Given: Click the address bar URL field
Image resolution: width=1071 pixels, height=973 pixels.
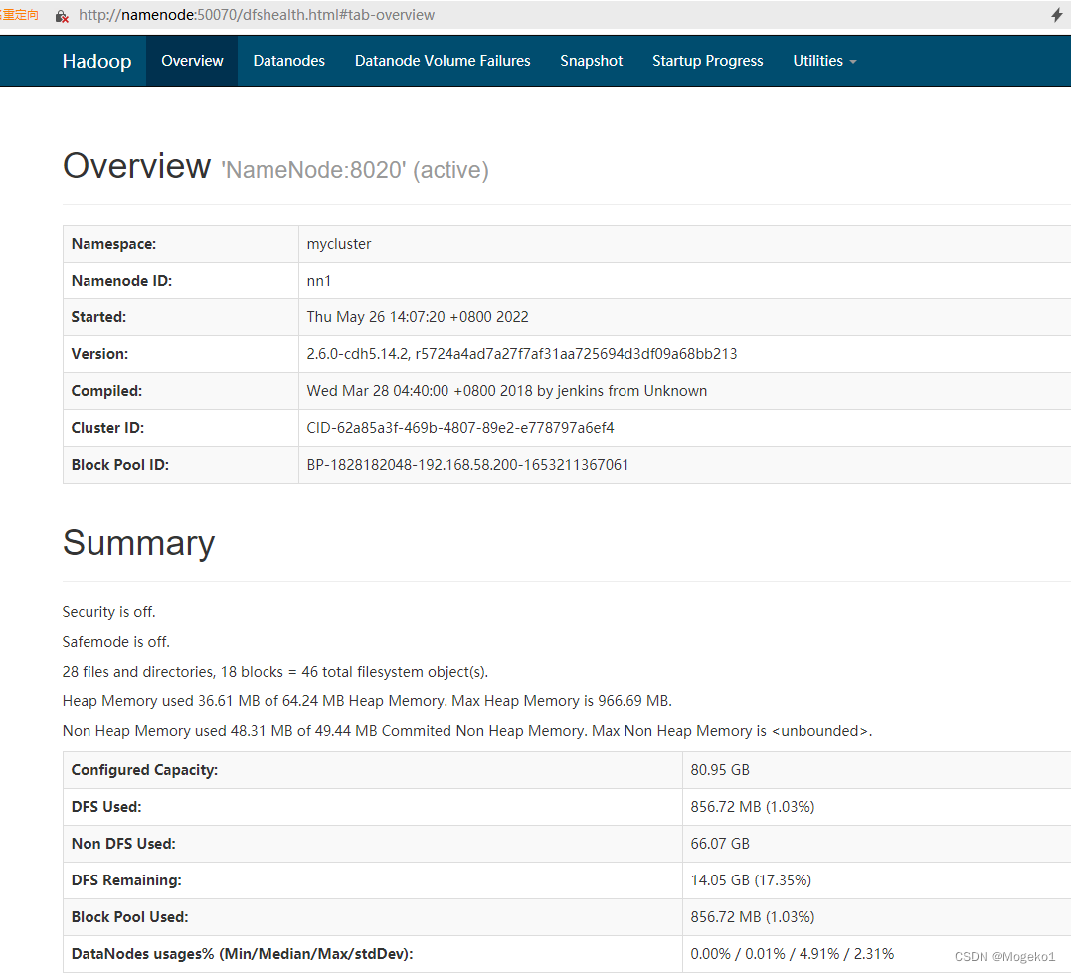Looking at the screenshot, I should point(257,15).
